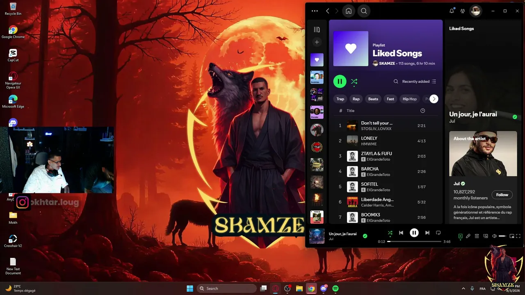Open the play queue

click(477, 236)
